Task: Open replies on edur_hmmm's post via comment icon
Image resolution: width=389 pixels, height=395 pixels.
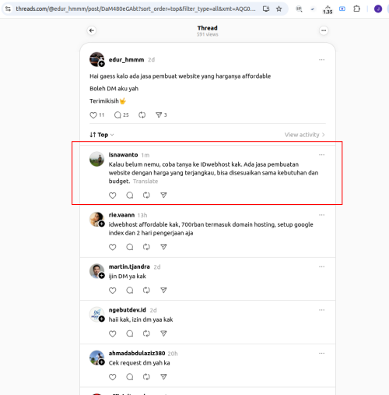Action: point(117,115)
